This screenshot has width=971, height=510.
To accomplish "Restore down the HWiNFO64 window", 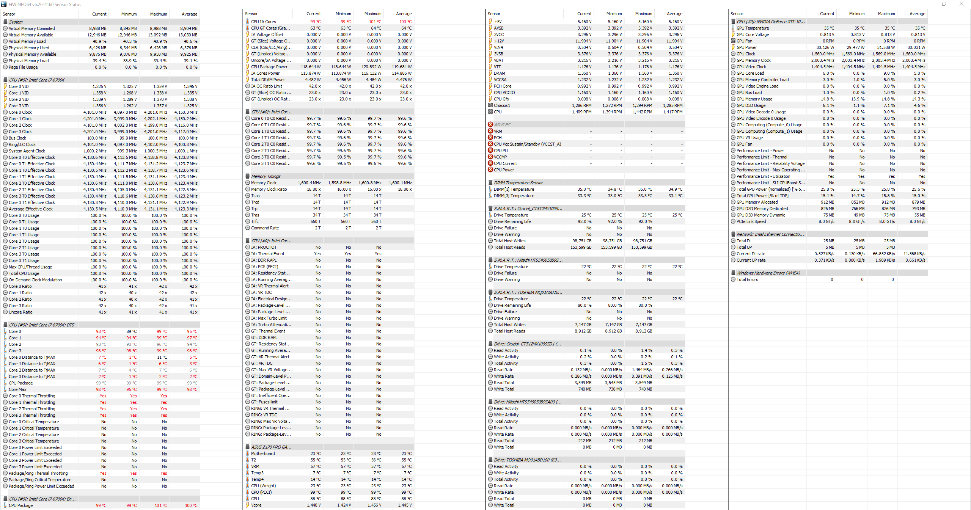I will [944, 4].
